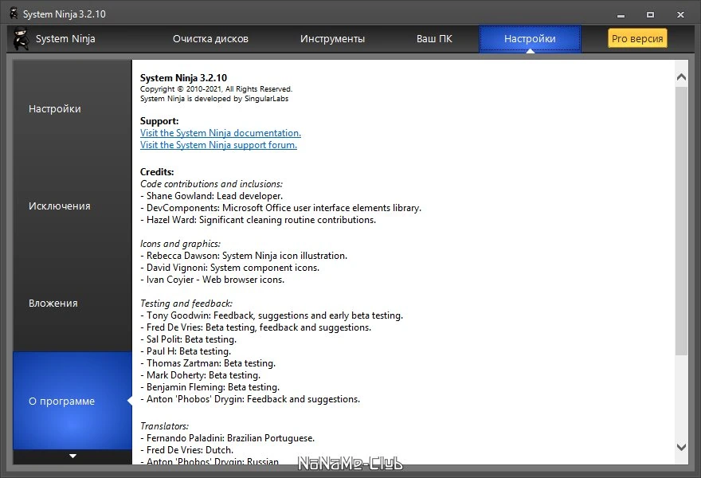Click the Sal Polit: Beta testing line

point(188,339)
